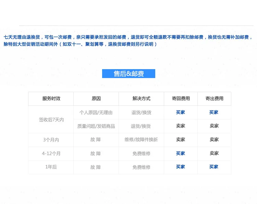Click 寄回费用 "买家" in 4-12个月 row
Screen dimensions: 257x204
pos(181,153)
